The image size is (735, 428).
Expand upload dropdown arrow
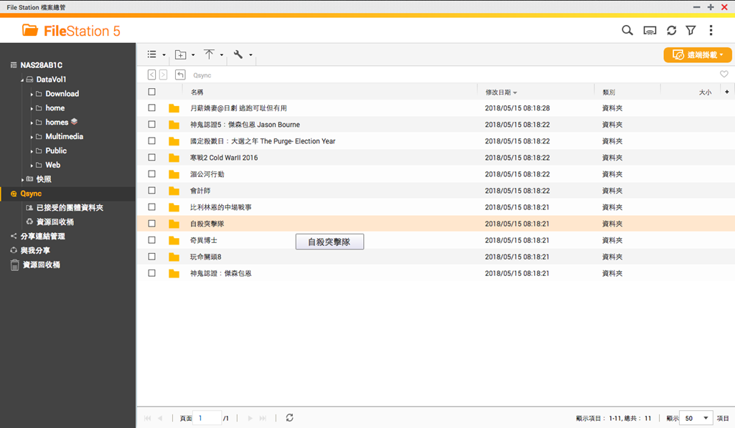click(x=222, y=54)
